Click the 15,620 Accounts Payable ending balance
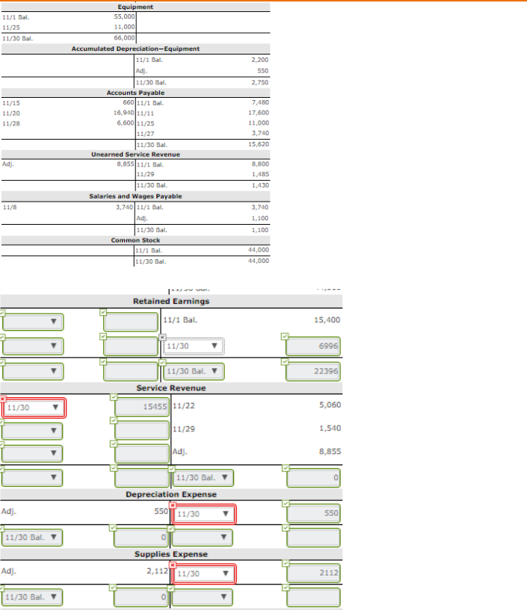Image resolution: width=527 pixels, height=610 pixels. [x=259, y=144]
